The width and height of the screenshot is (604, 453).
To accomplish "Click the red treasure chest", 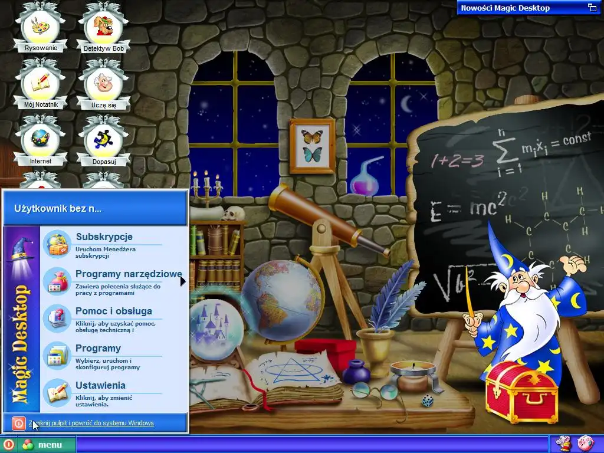I will pos(521,392).
